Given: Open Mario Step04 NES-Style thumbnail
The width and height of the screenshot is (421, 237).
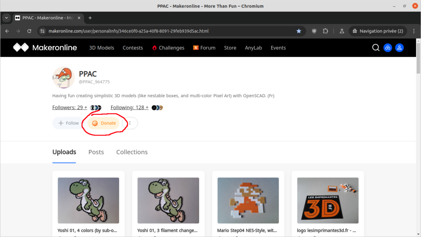Looking at the screenshot, I should [248, 200].
